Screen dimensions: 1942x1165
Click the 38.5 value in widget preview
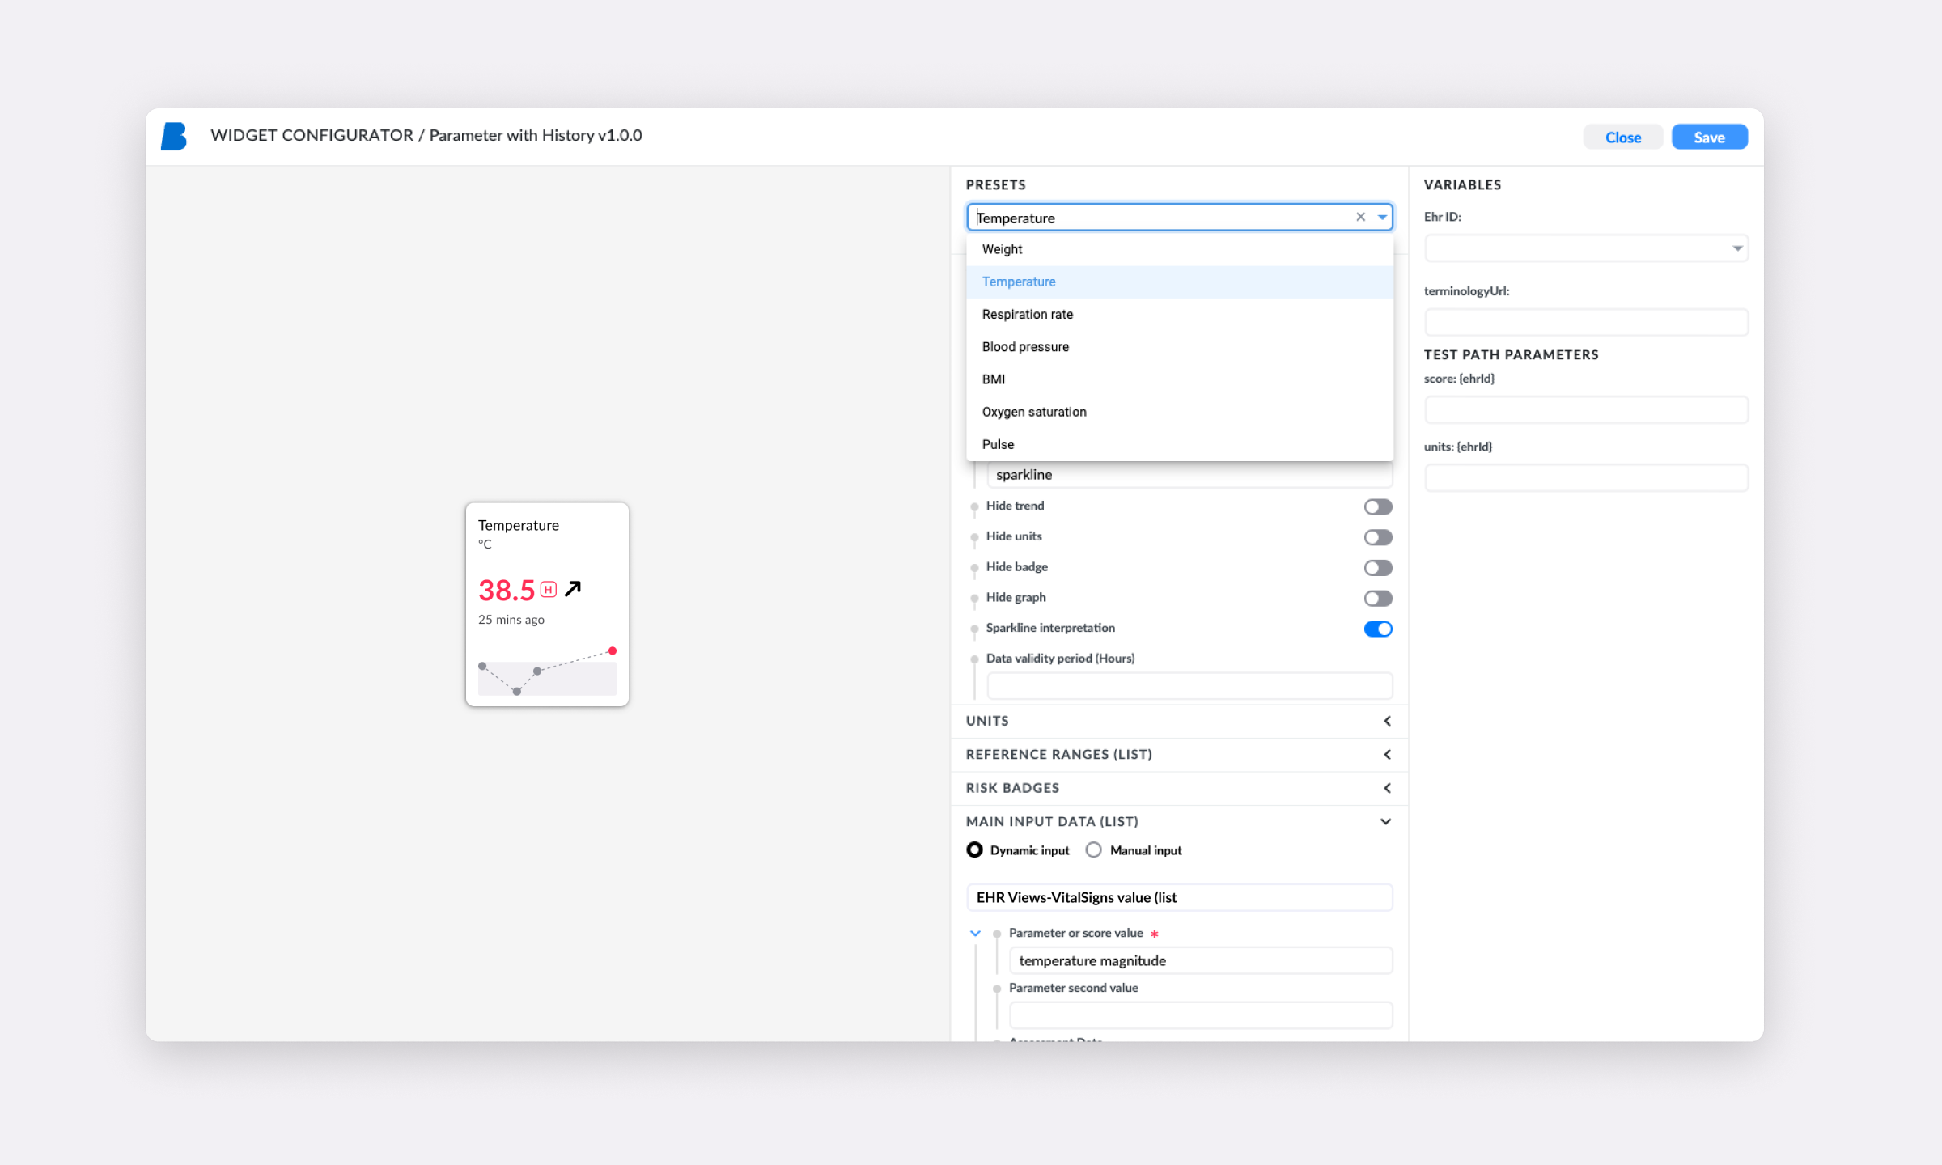pyautogui.click(x=507, y=591)
